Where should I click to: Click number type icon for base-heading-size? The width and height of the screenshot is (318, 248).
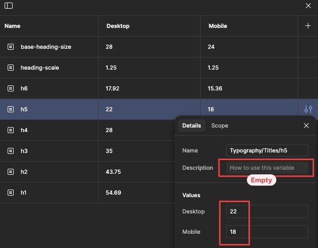pos(11,47)
